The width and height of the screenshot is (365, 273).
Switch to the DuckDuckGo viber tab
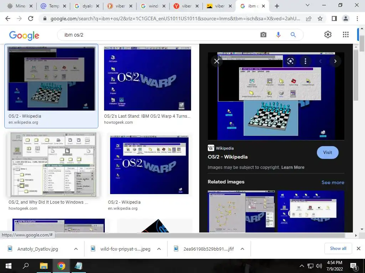120,6
